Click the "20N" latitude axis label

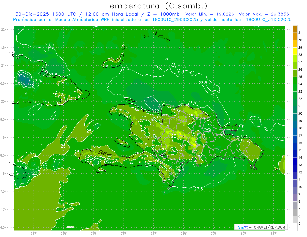(4, 101)
